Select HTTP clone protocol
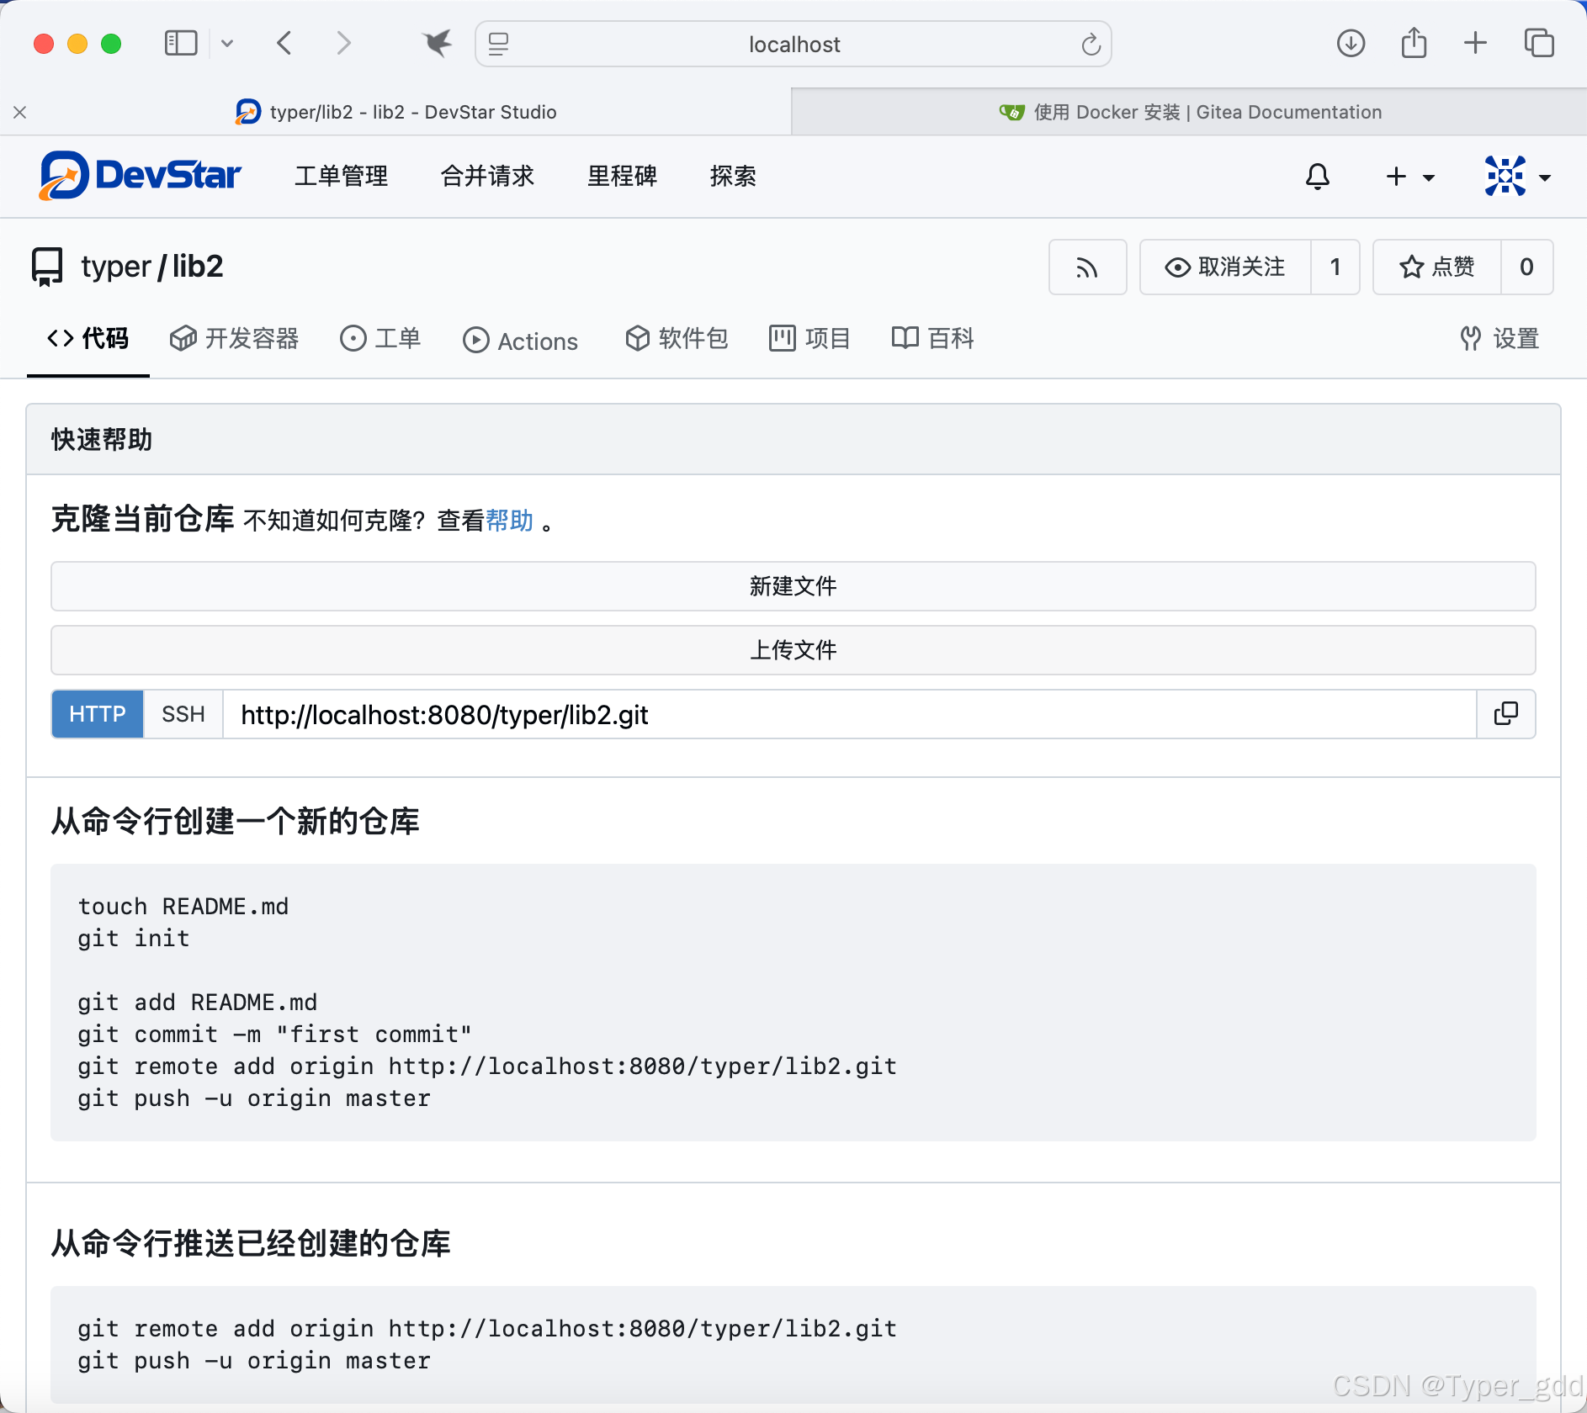Image resolution: width=1587 pixels, height=1413 pixels. (97, 714)
